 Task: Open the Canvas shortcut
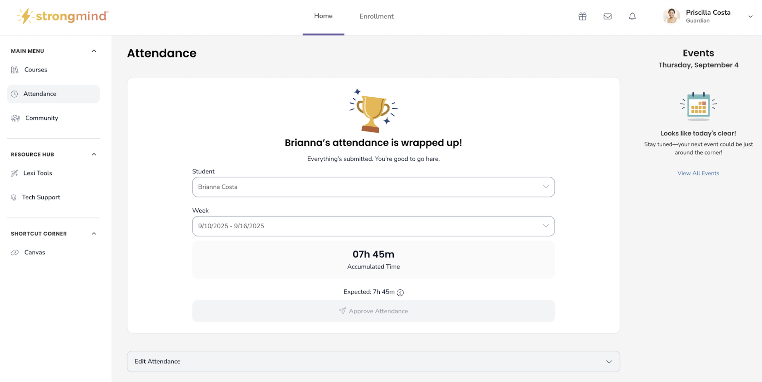35,252
